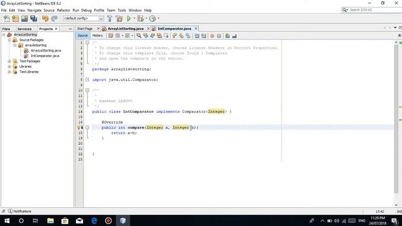The image size is (402, 226).
Task: Click the Find Previous Occurrence icon
Action: (146, 36)
